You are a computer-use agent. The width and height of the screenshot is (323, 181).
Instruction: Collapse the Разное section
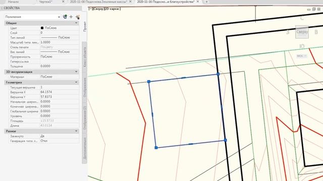click(x=76, y=131)
